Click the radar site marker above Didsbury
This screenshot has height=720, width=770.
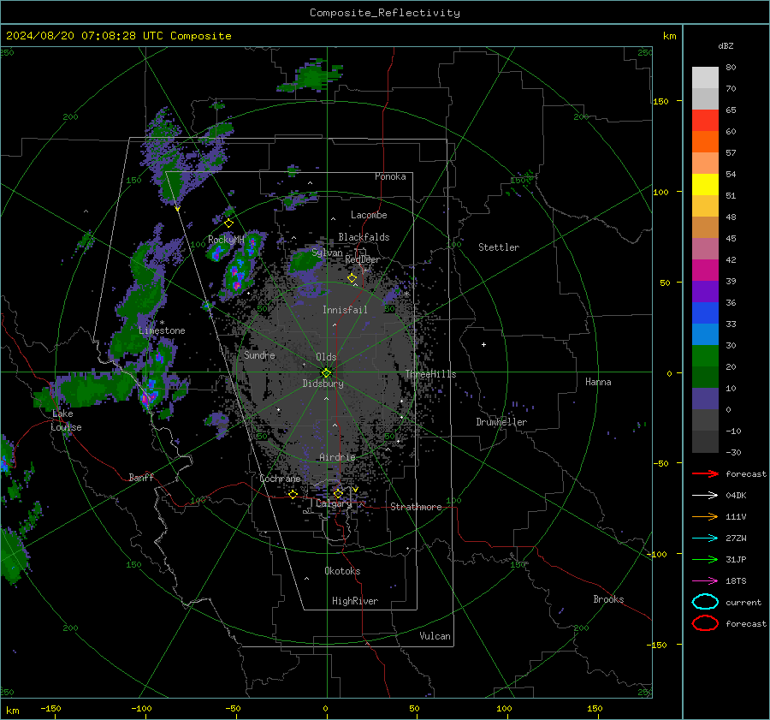[326, 373]
